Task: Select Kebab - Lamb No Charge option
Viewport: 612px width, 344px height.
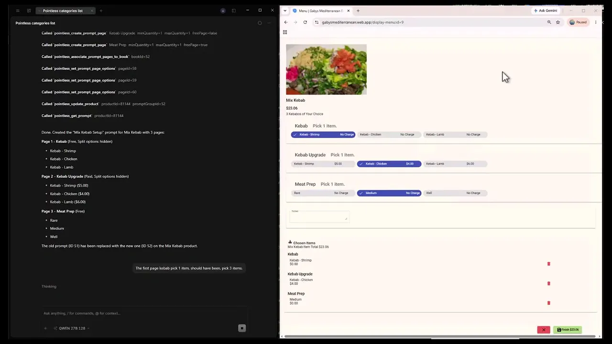Action: tap(455, 135)
